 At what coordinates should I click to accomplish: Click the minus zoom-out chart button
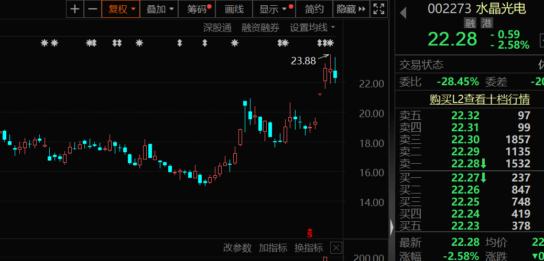92,9
